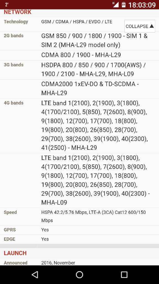Viewport: 159px width, 284px height.
Task: Tap the battery icon in status bar
Action: (124, 4)
